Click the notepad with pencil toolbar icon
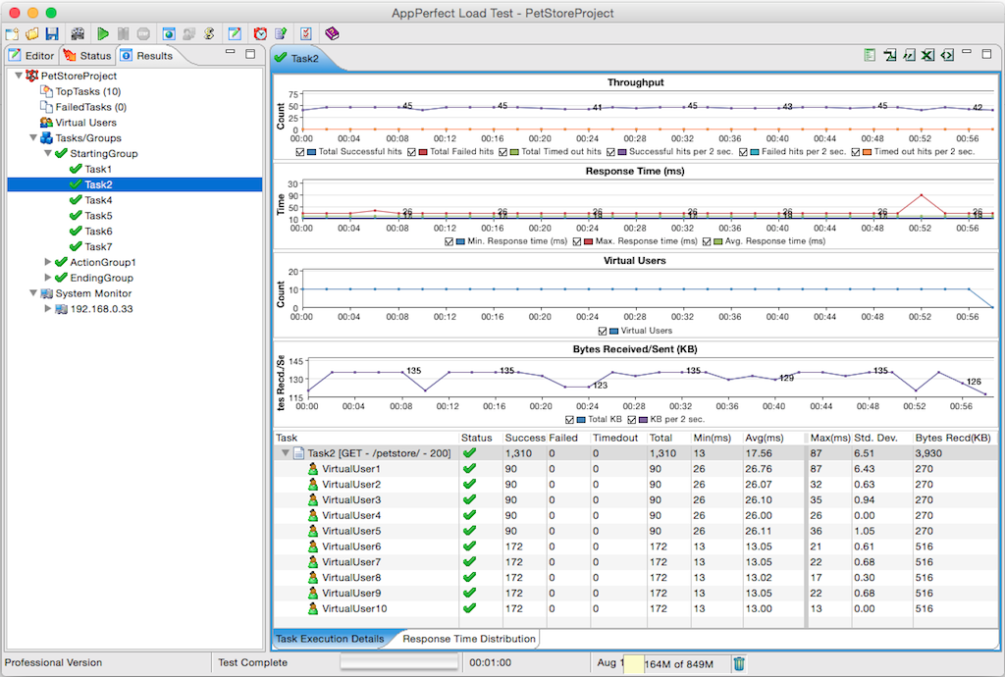 (x=235, y=34)
